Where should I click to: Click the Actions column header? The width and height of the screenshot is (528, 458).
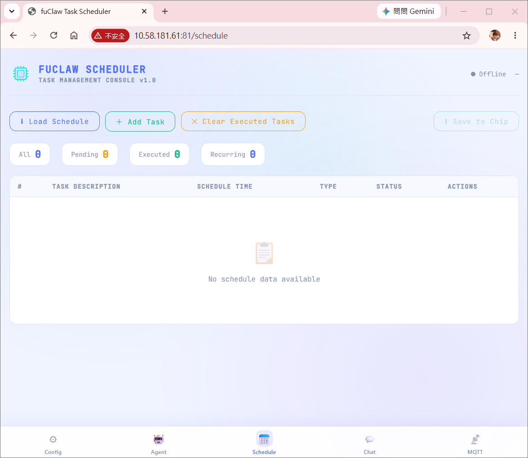[x=462, y=186]
